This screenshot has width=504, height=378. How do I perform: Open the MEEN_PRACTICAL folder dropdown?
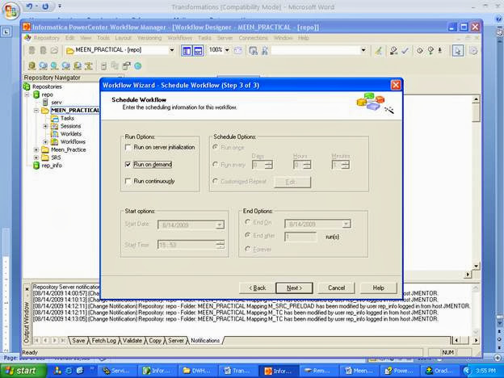coord(172,50)
